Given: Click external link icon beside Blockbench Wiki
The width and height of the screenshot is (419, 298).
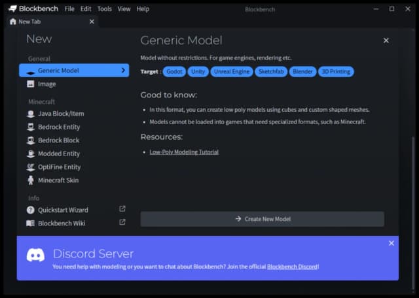Looking at the screenshot, I should pyautogui.click(x=122, y=222).
